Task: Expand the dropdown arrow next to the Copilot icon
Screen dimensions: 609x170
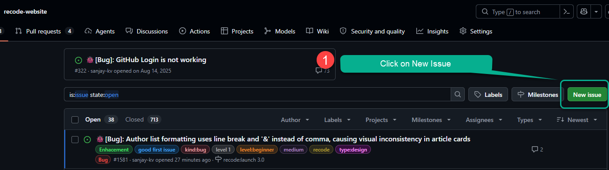Action: tap(597, 12)
